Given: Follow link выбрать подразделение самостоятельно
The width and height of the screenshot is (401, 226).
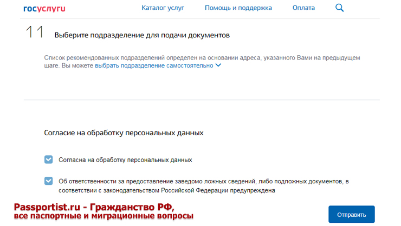Looking at the screenshot, I should point(154,65).
